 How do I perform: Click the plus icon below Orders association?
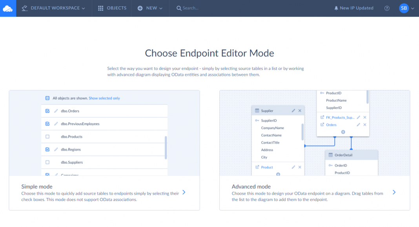point(343,132)
